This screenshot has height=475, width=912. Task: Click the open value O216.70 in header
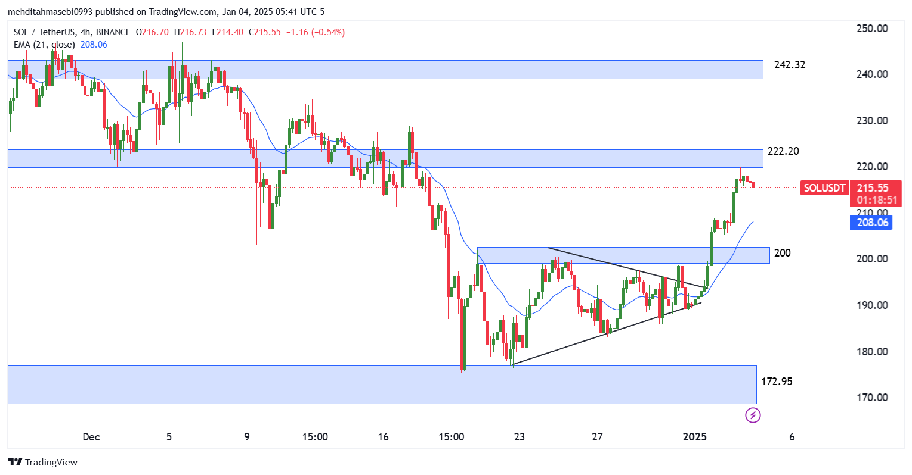[152, 32]
